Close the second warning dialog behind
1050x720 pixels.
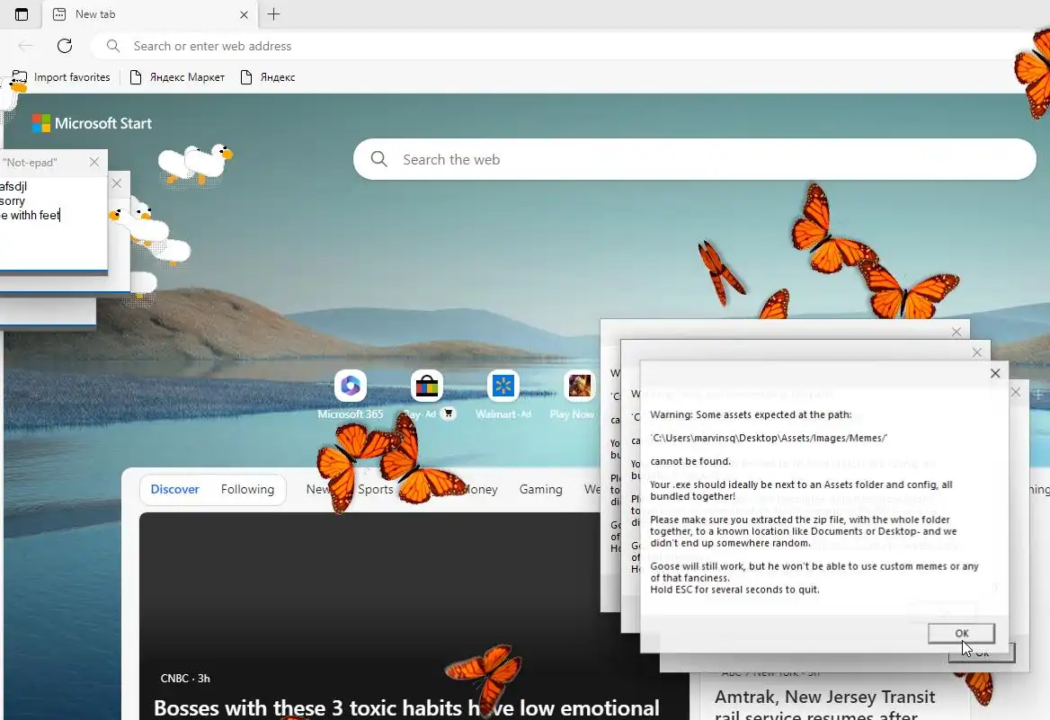977,352
